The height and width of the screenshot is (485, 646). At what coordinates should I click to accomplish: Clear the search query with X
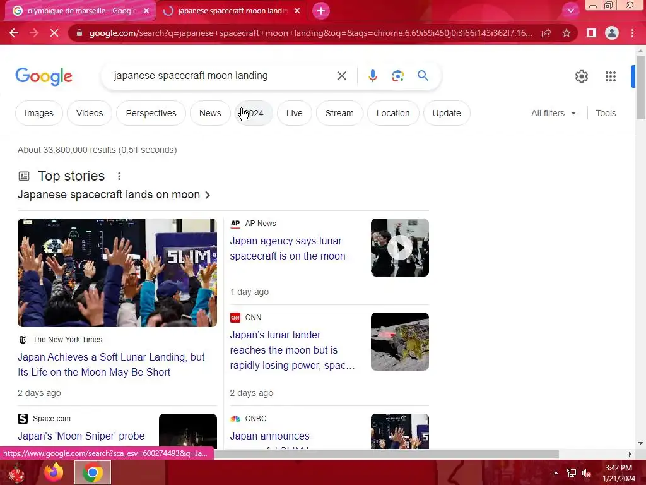coord(341,76)
